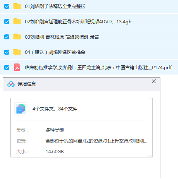Deselect the 临床筋伤推拿学 PDF checkbox
The image size is (178, 180).
point(7,67)
